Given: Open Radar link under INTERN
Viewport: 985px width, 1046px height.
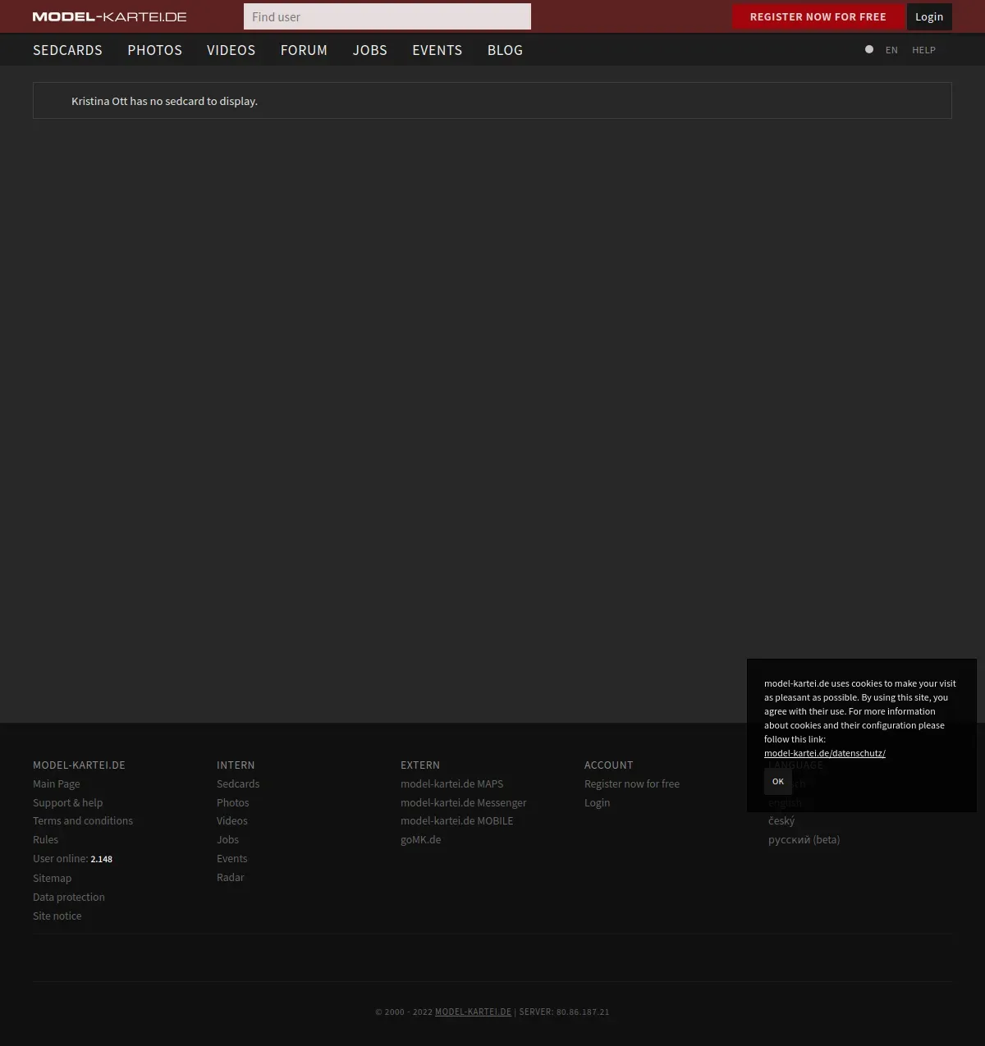Looking at the screenshot, I should click(231, 877).
